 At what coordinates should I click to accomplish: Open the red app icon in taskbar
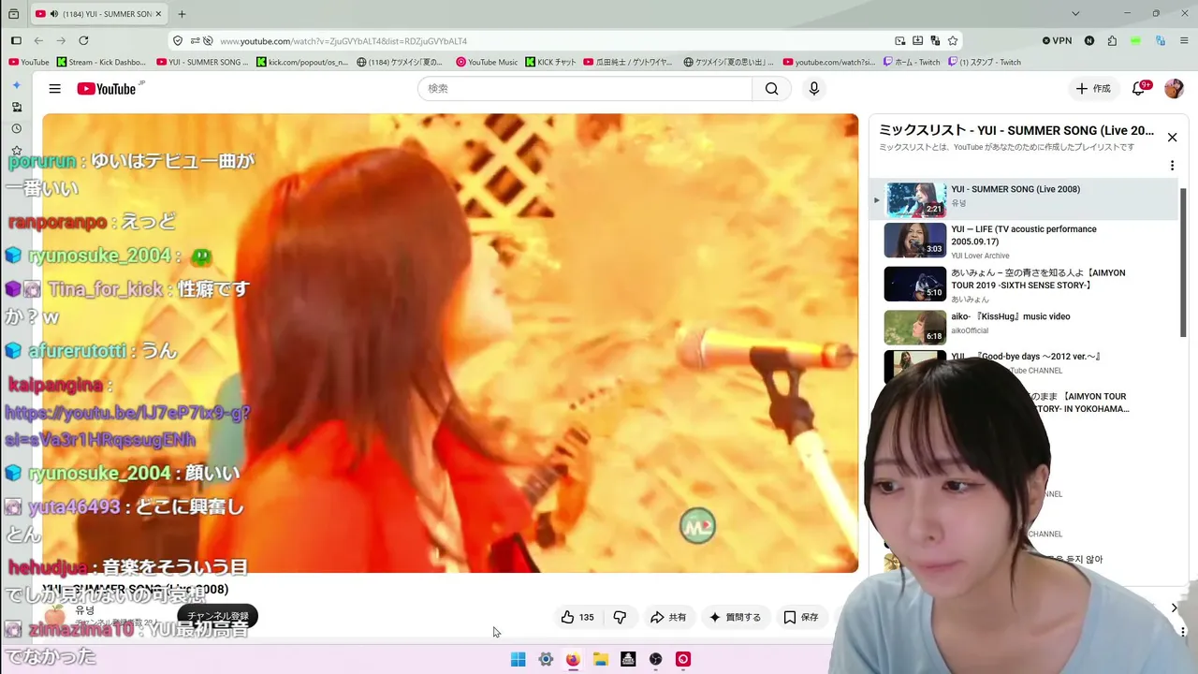click(683, 659)
